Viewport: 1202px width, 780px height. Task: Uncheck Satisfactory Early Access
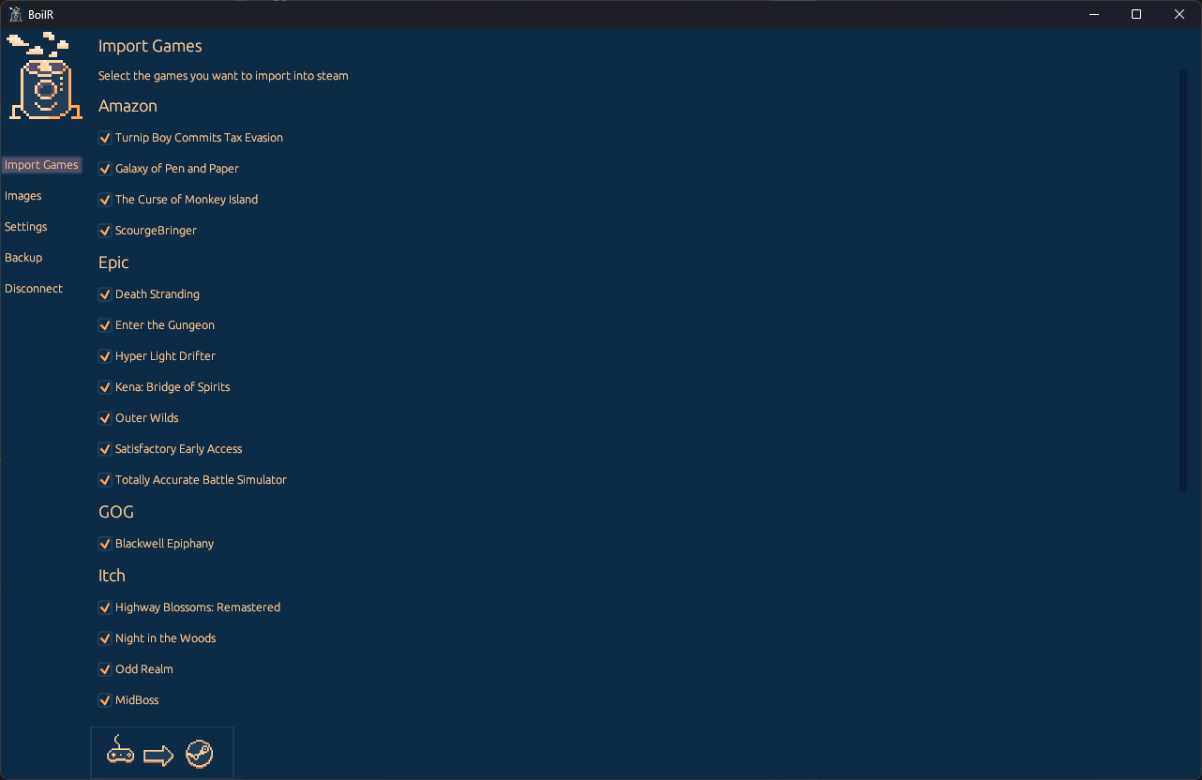pos(104,448)
